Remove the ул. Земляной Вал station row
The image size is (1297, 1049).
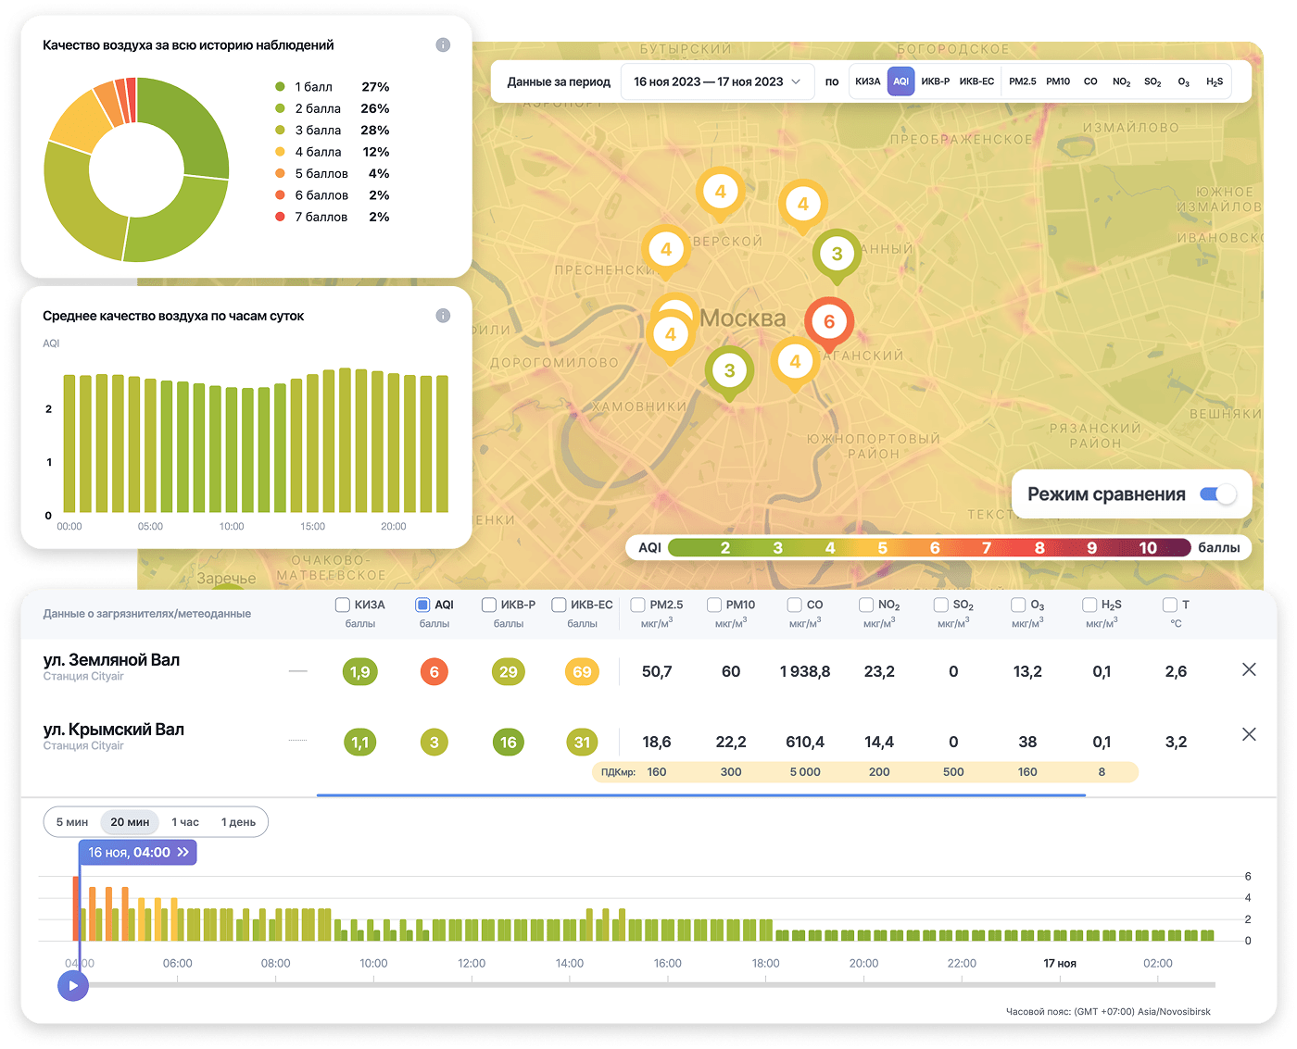click(1249, 669)
